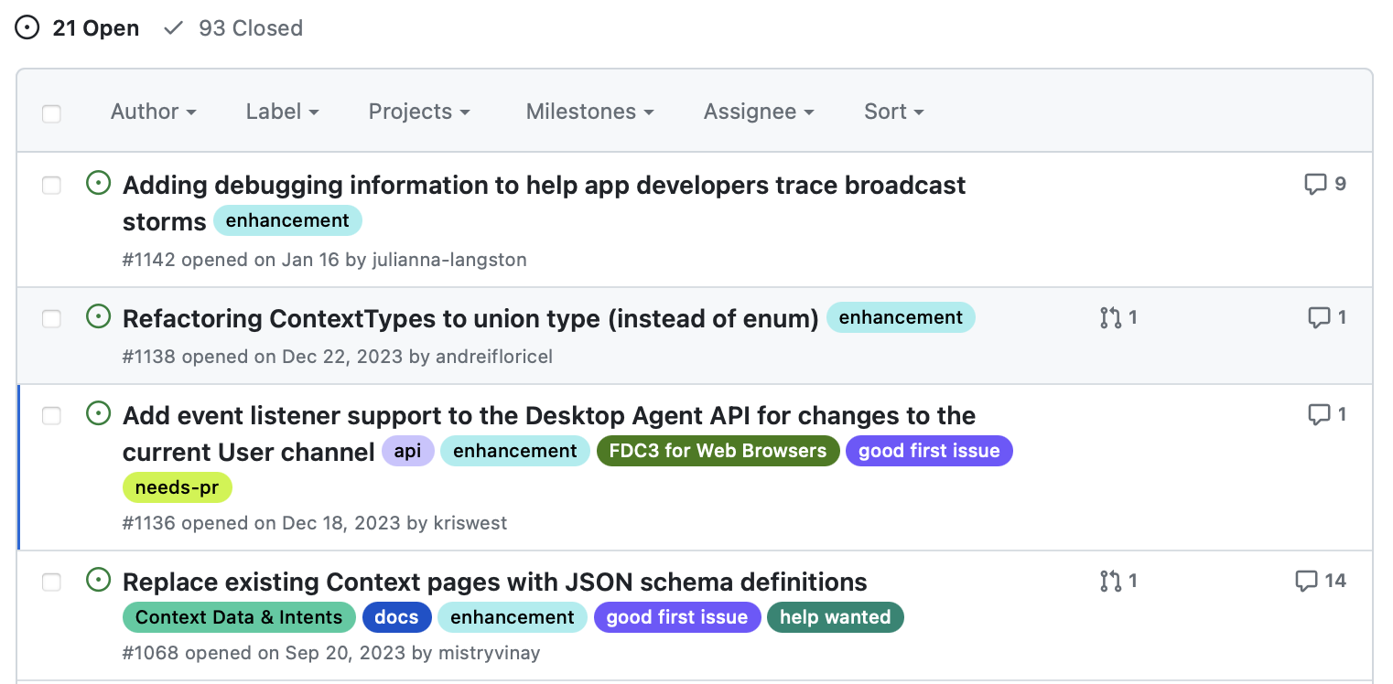
Task: Click the green open icon beside #1138
Action: coord(98,316)
